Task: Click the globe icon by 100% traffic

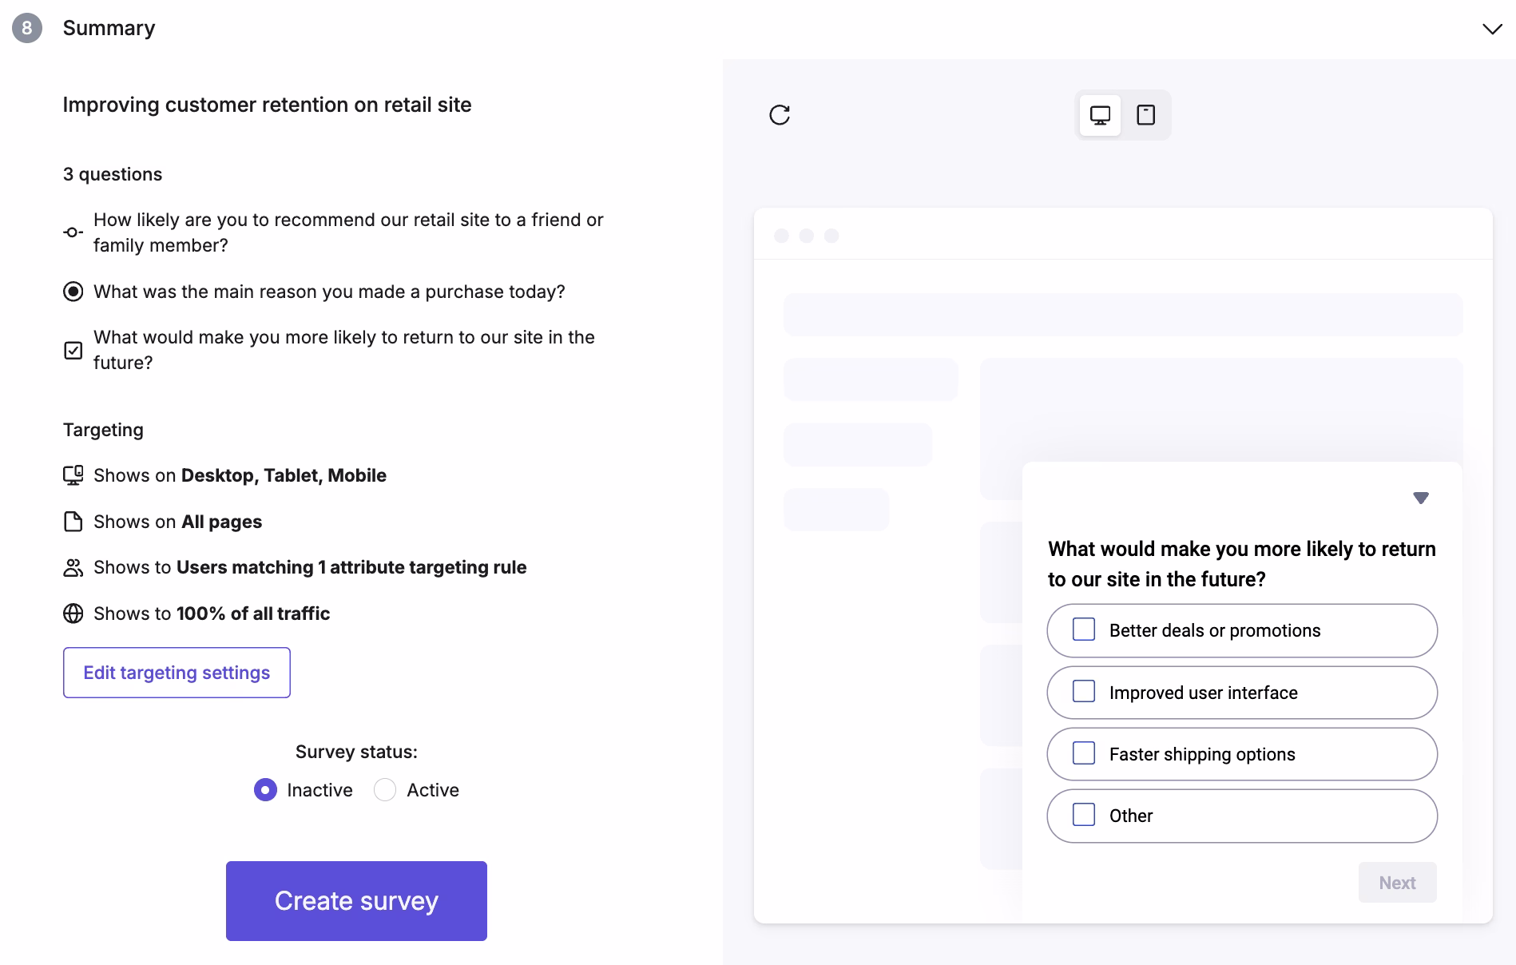Action: pyautogui.click(x=73, y=614)
